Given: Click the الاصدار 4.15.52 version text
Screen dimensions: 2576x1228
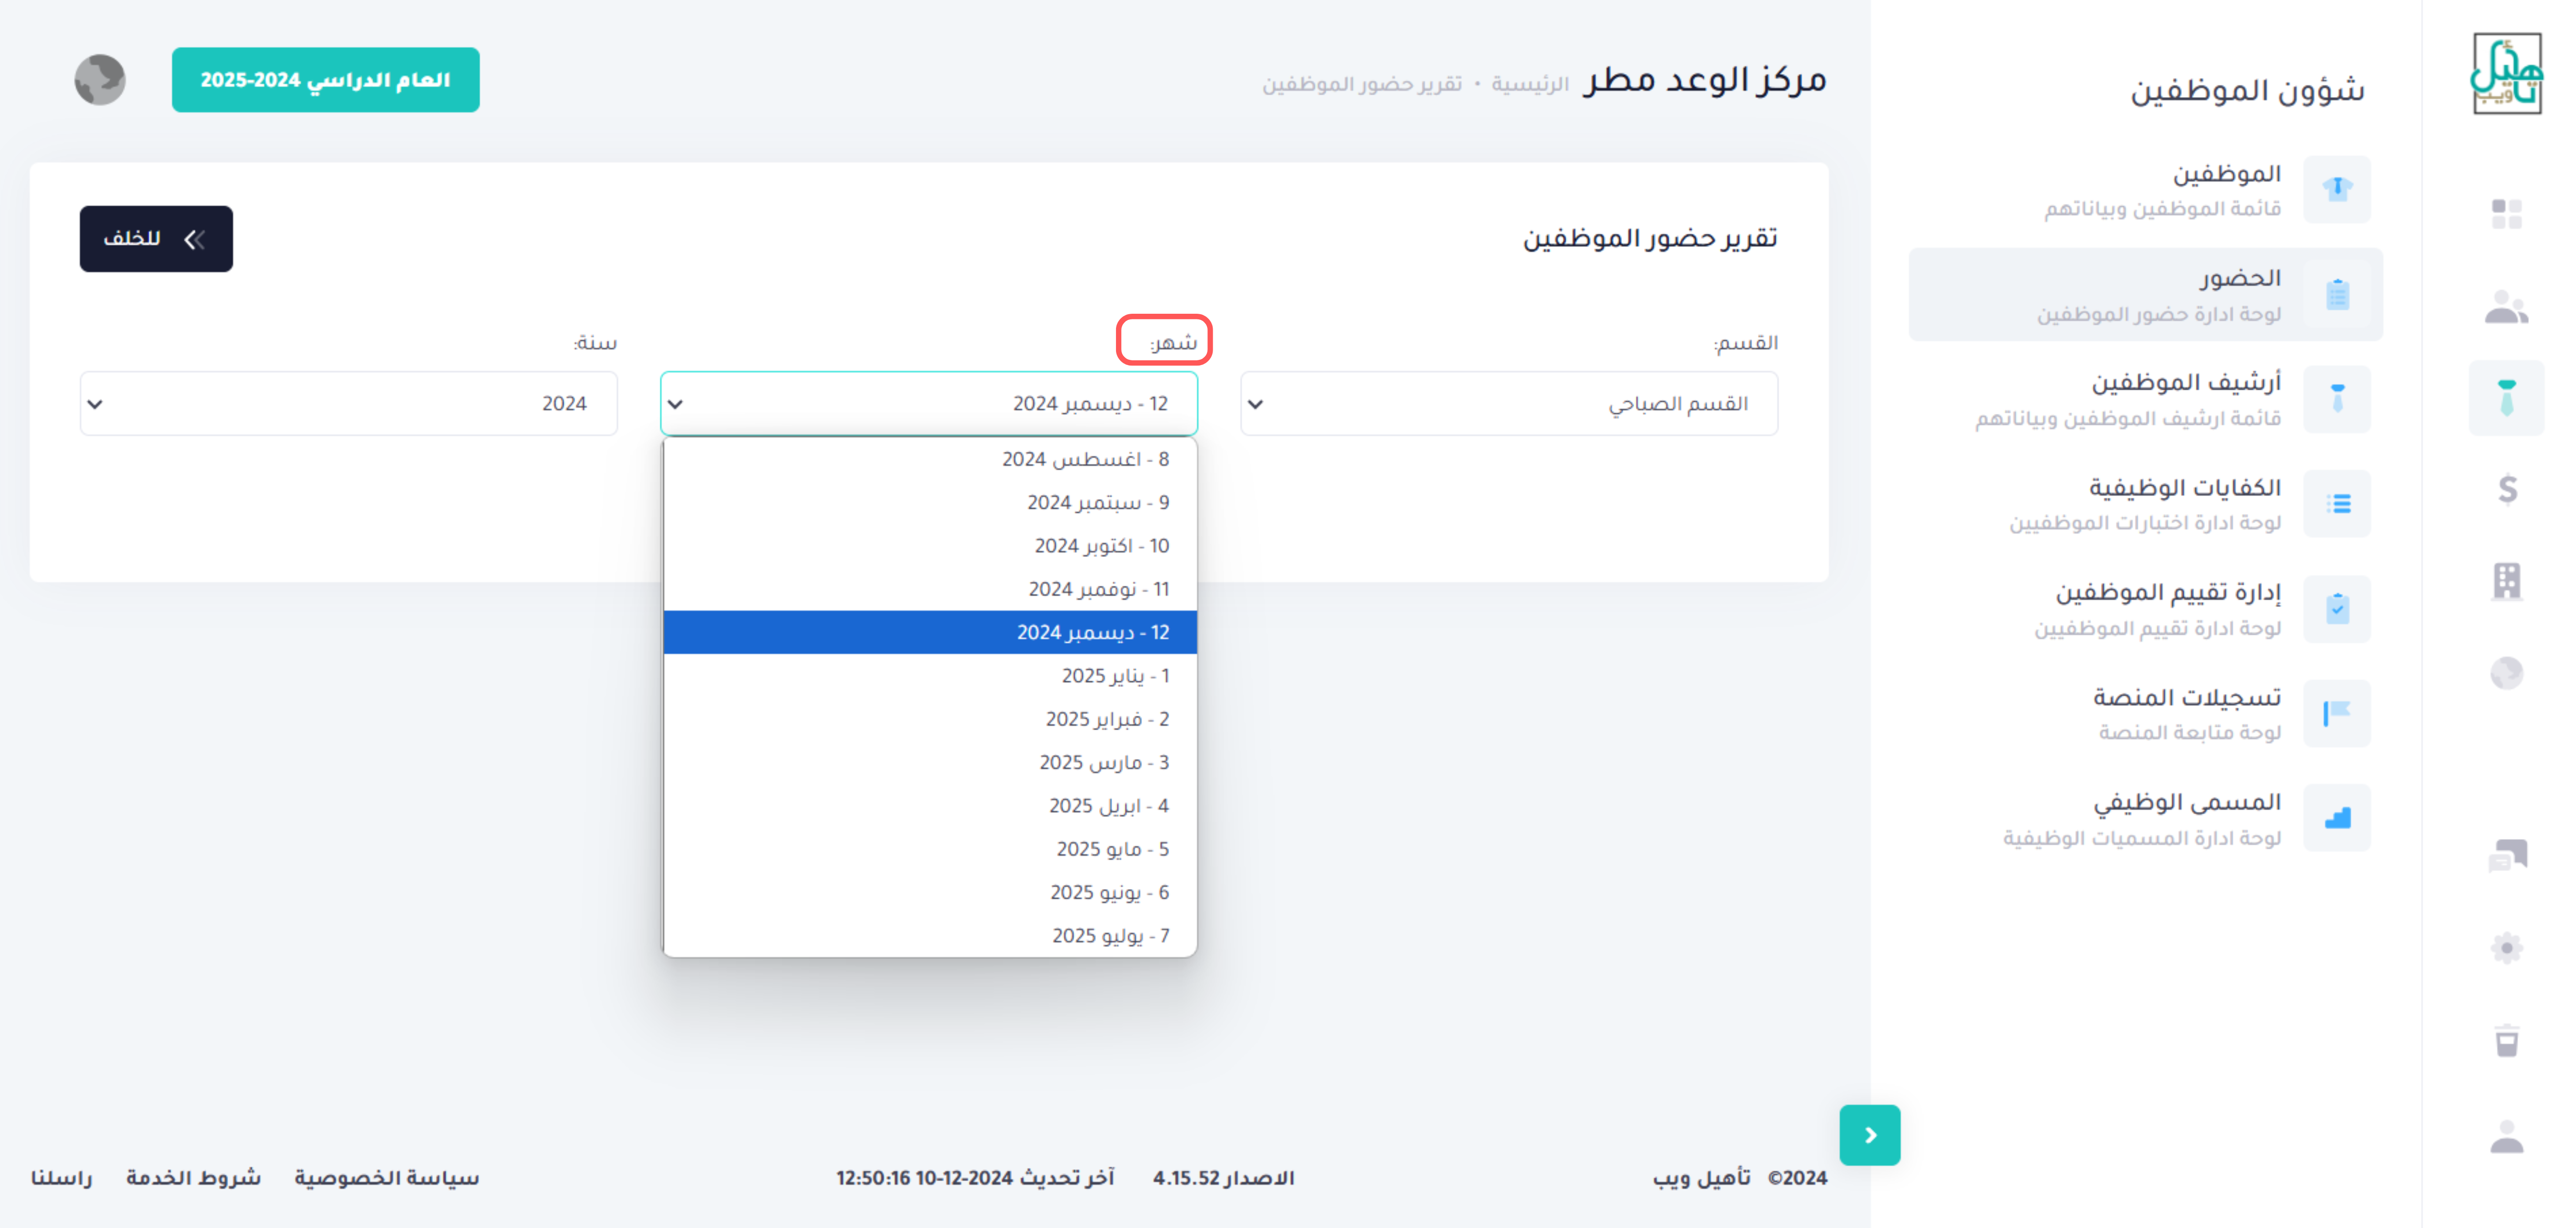Looking at the screenshot, I should pos(1223,1177).
